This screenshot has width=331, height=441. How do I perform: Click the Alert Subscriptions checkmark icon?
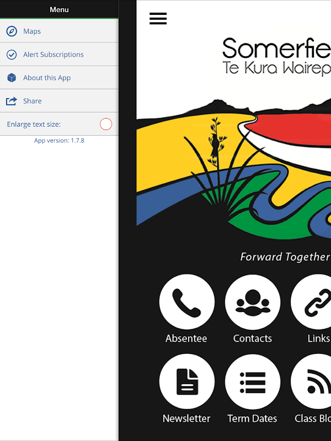pyautogui.click(x=12, y=55)
